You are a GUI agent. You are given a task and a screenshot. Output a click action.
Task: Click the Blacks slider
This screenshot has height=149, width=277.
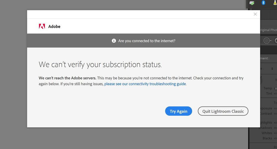pos(275,138)
